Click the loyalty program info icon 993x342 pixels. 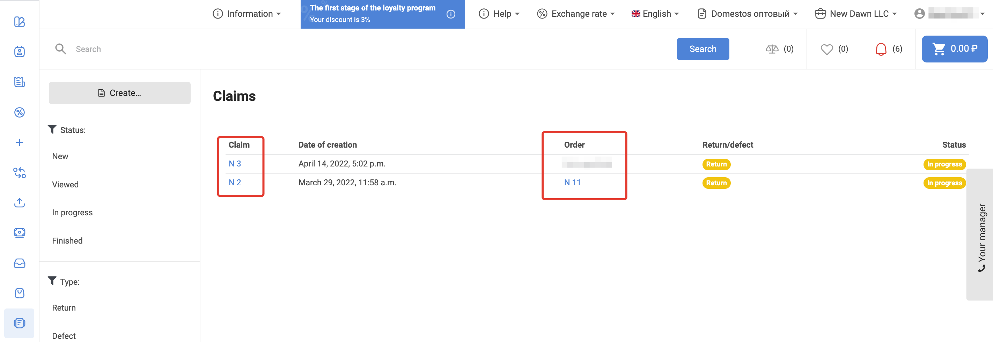click(451, 14)
